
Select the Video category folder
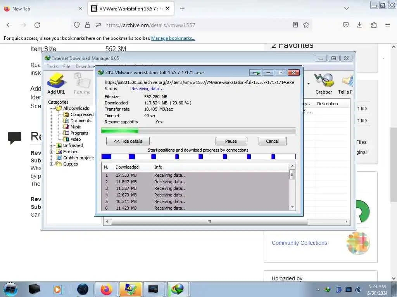[x=72, y=139]
